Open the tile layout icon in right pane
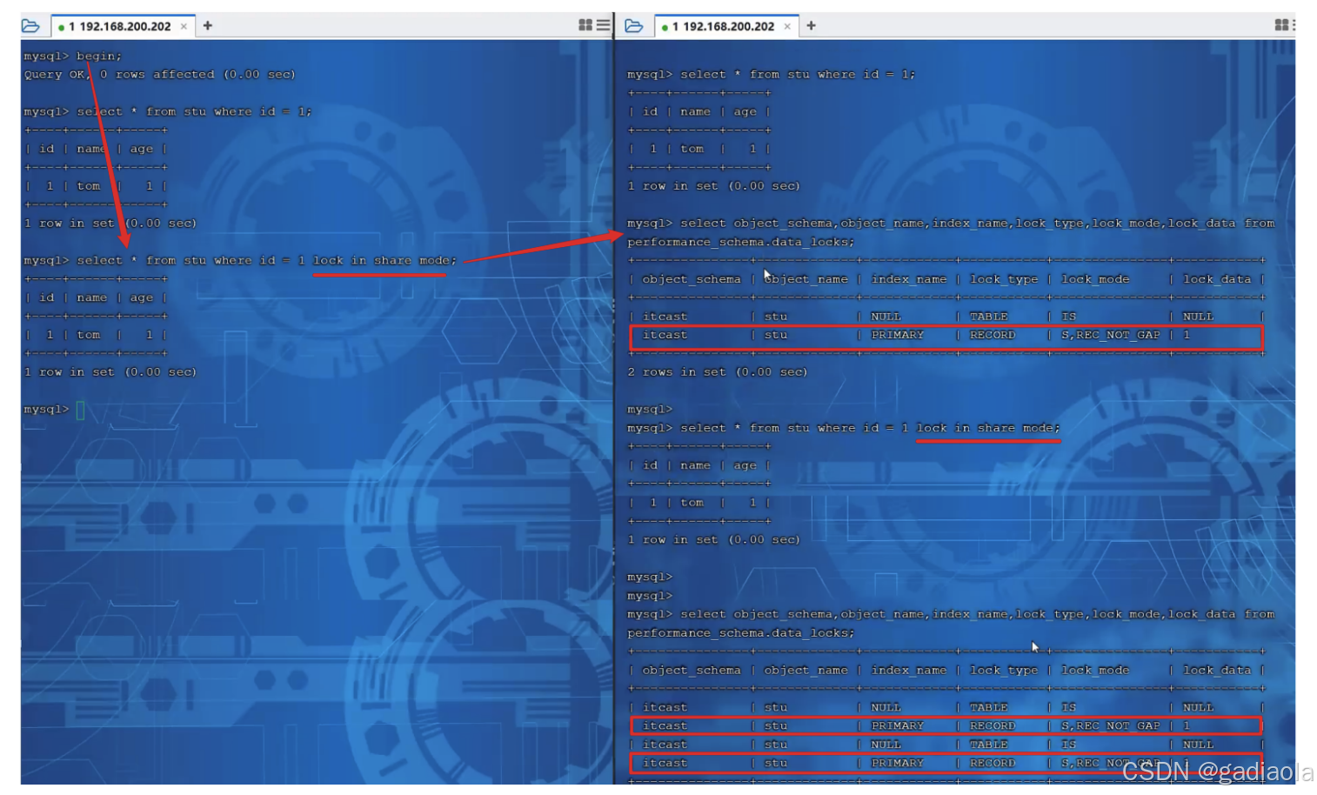 pos(1281,25)
